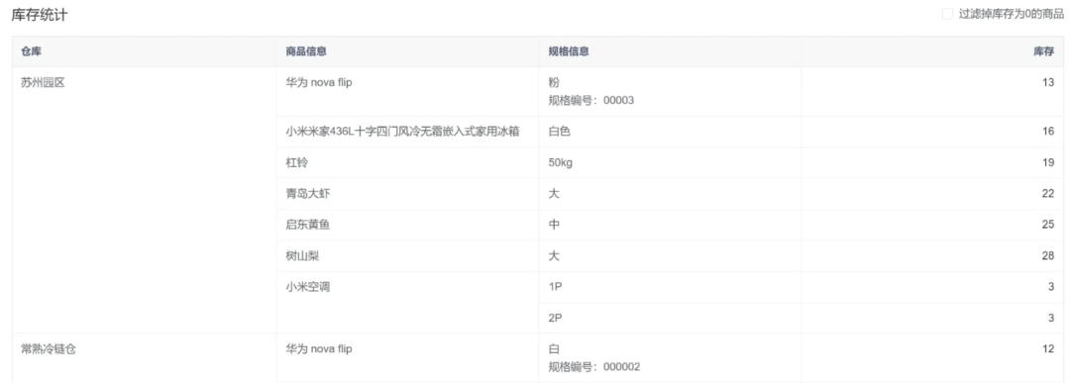
Task: Click the 白 spec in 常熟冷链仓 row
Action: click(x=554, y=349)
